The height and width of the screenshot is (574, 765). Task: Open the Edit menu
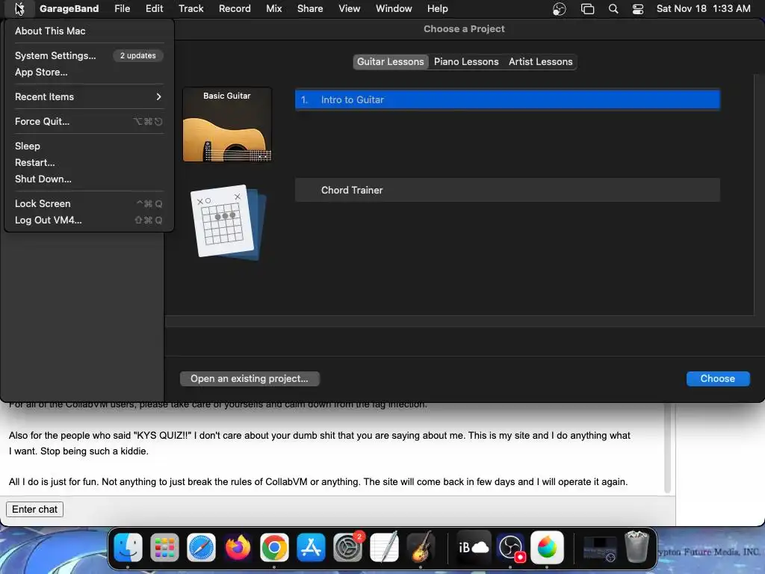154,9
